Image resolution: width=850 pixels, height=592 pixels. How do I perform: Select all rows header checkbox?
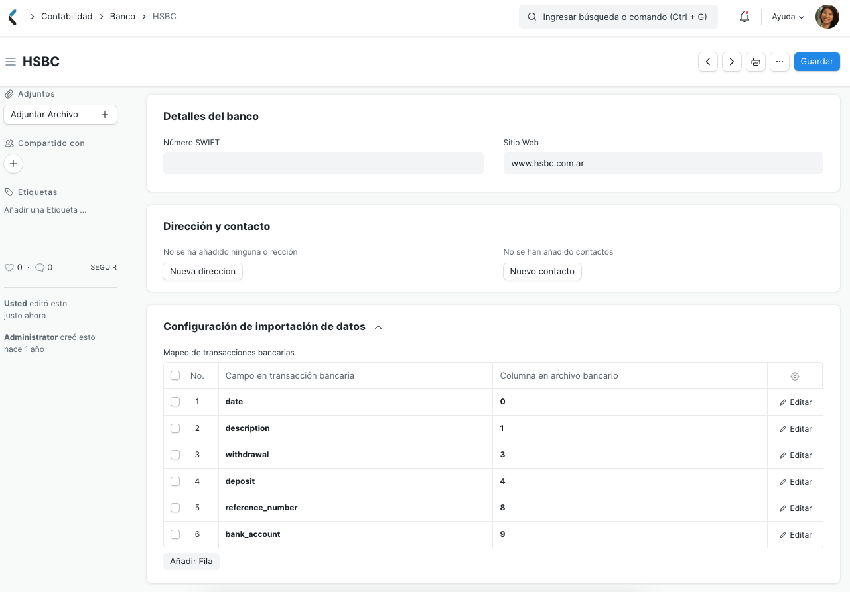175,375
